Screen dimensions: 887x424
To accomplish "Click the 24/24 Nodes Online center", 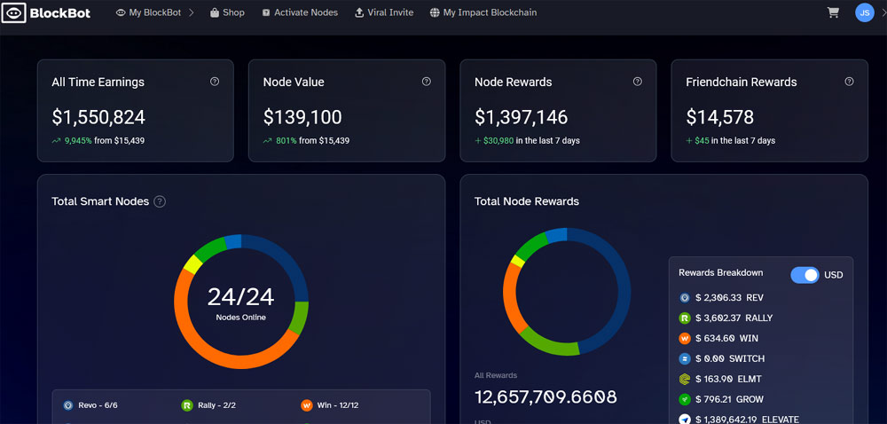I will pos(241,302).
